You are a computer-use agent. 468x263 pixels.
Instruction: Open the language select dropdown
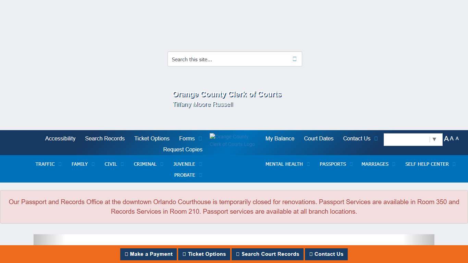(413, 139)
